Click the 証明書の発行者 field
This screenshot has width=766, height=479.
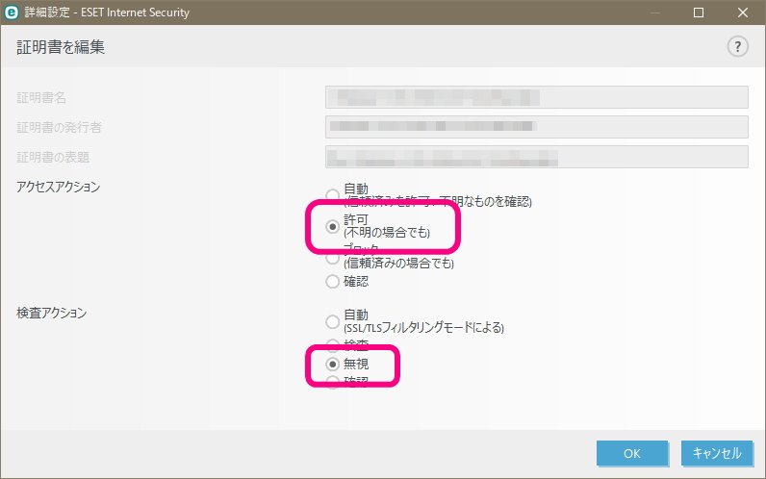coord(536,127)
